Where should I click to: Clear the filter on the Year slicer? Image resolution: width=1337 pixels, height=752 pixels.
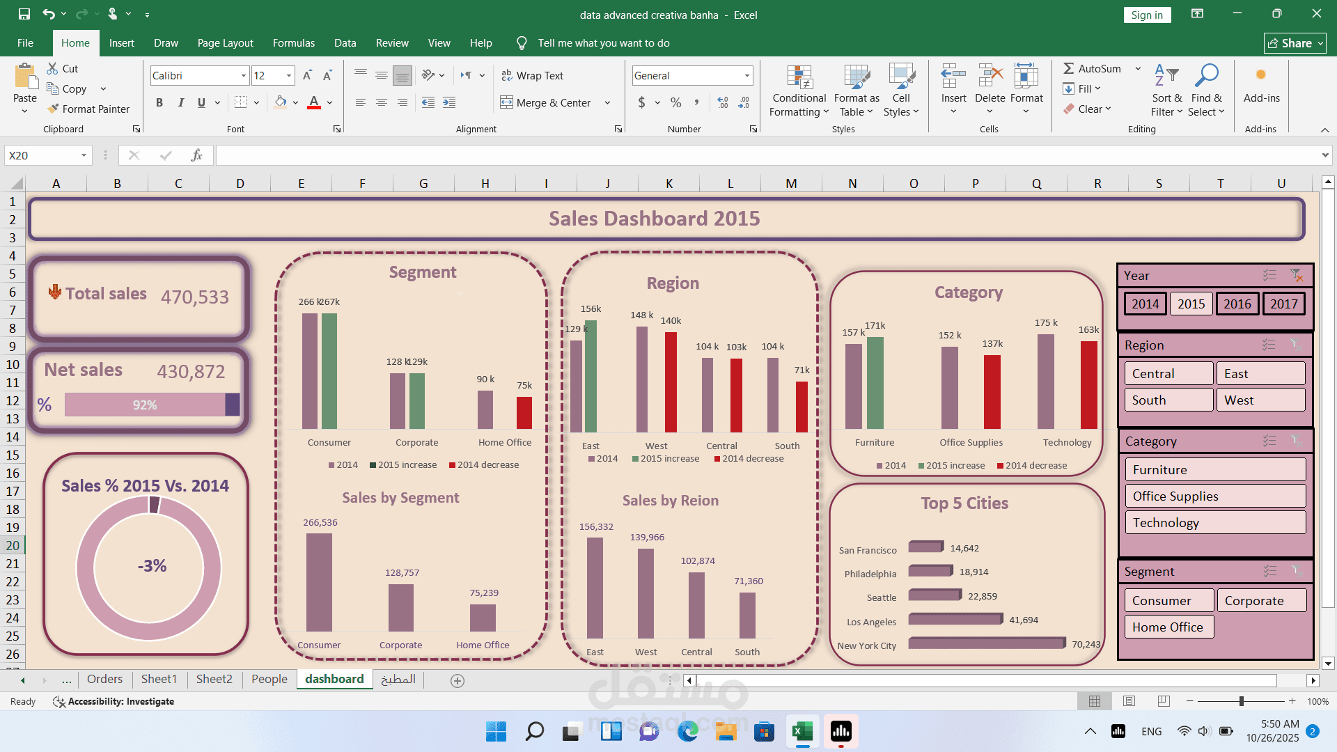(1297, 275)
